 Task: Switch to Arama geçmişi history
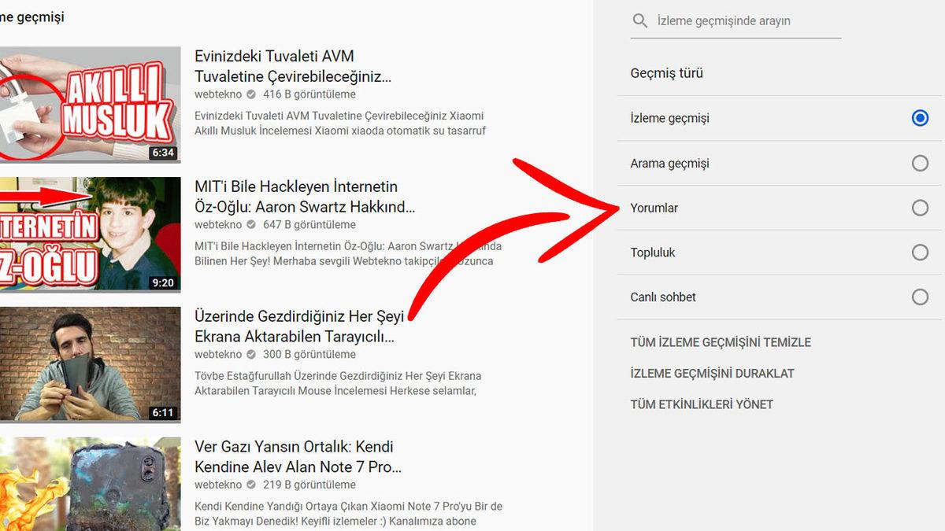919,163
